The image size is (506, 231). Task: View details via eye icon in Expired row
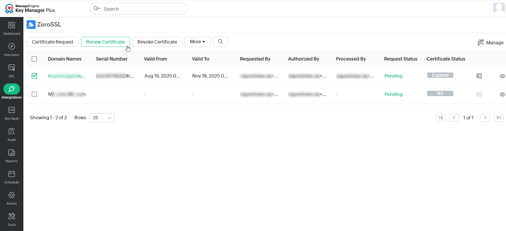[x=502, y=76]
